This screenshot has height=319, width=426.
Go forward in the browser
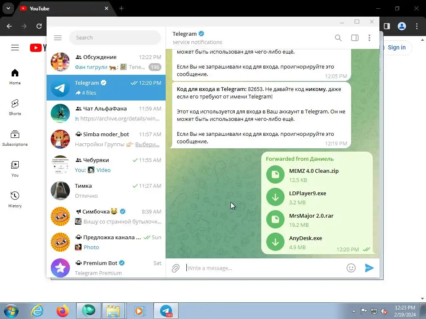(24, 26)
